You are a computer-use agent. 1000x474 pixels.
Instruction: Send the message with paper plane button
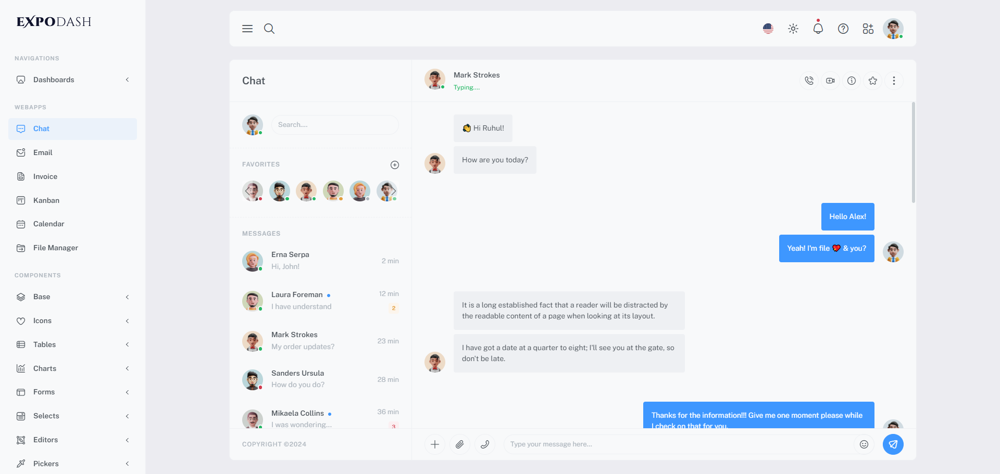tap(893, 444)
